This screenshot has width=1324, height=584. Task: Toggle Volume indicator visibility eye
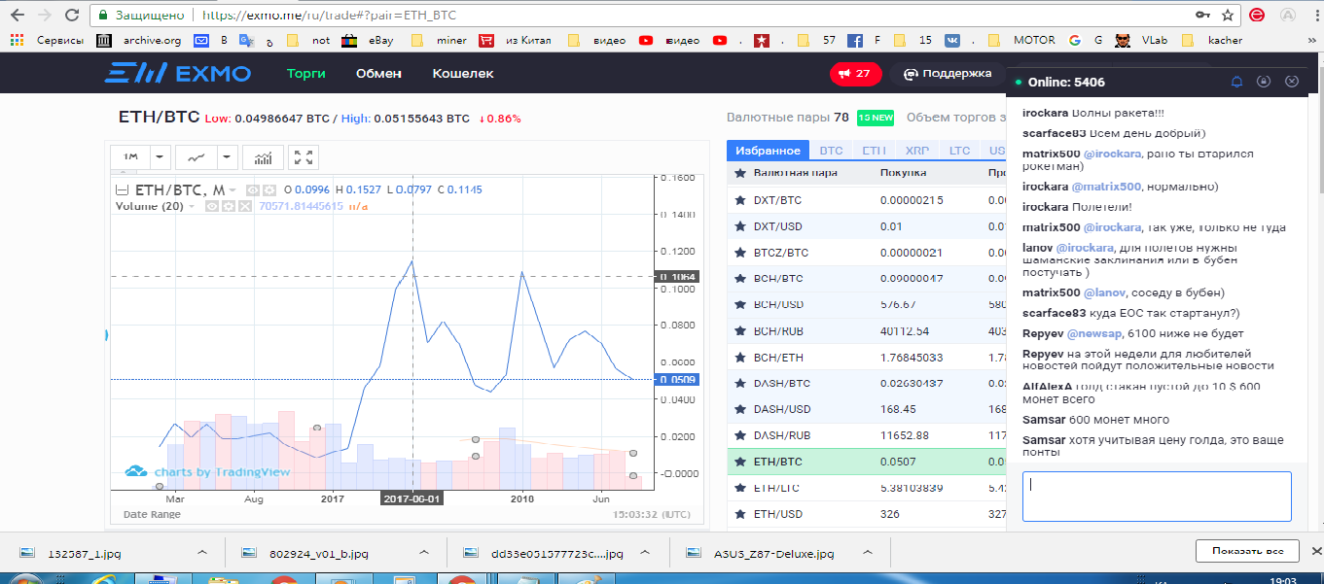pos(211,206)
